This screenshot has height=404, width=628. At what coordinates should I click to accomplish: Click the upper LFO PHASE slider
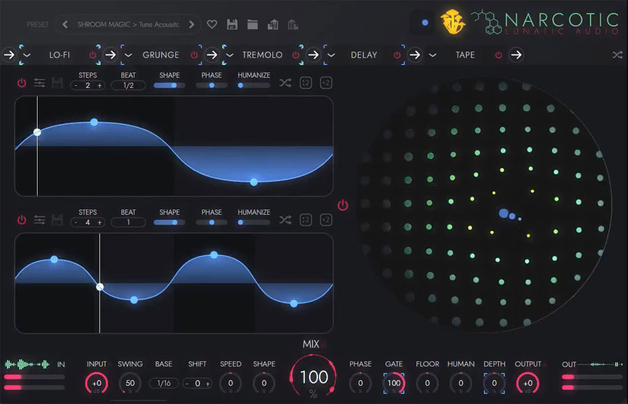click(x=211, y=85)
